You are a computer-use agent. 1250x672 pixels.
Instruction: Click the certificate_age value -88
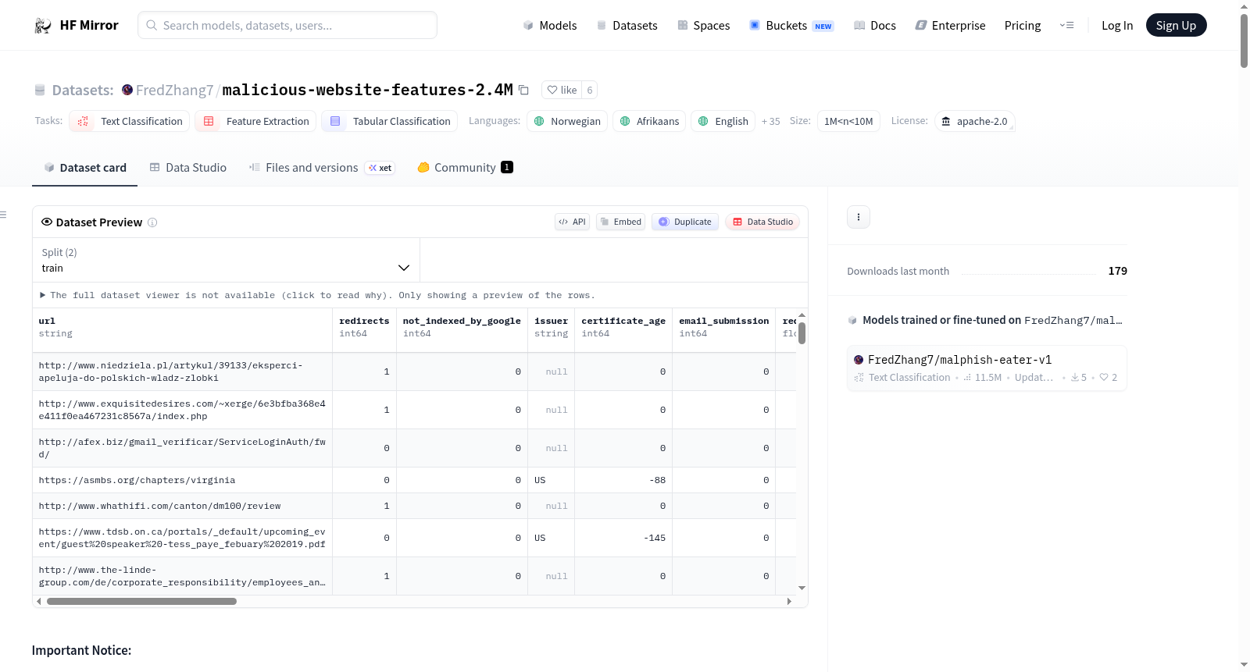(x=658, y=481)
